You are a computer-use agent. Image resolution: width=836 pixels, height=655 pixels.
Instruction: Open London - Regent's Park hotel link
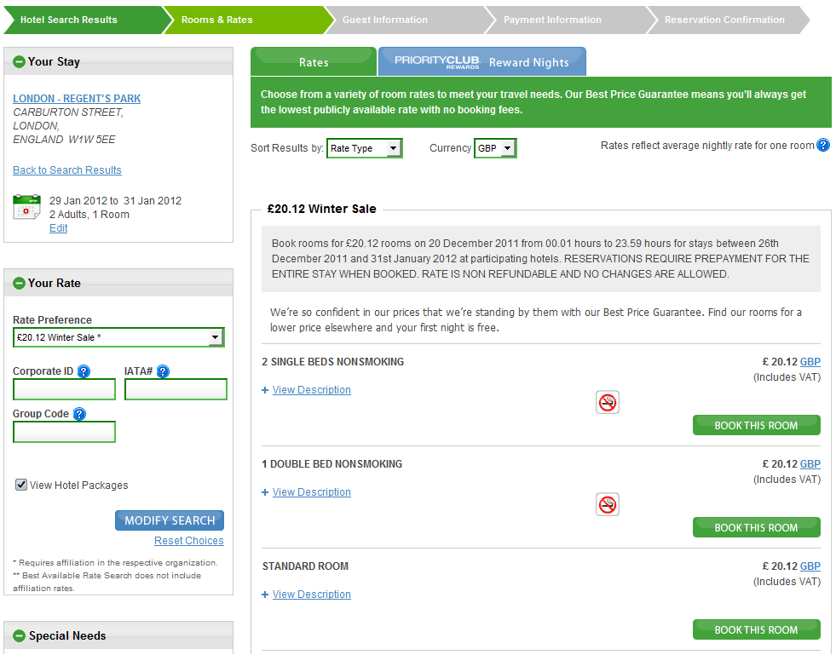coord(77,99)
